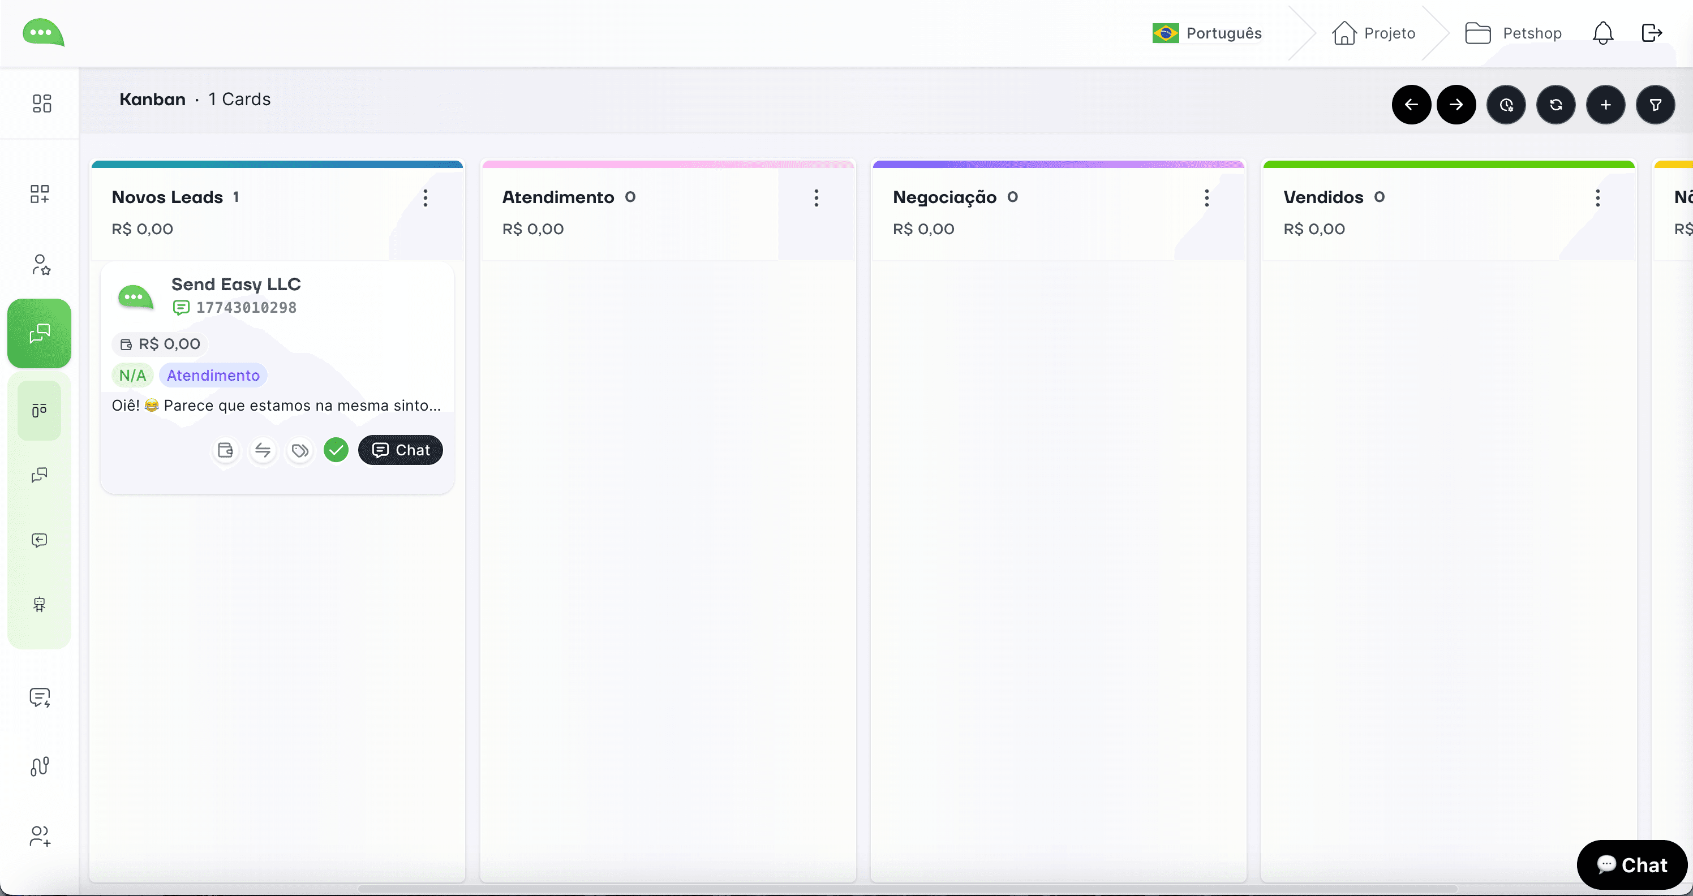Click the logout icon in header
Screen dimensions: 1693x896
(x=1651, y=33)
